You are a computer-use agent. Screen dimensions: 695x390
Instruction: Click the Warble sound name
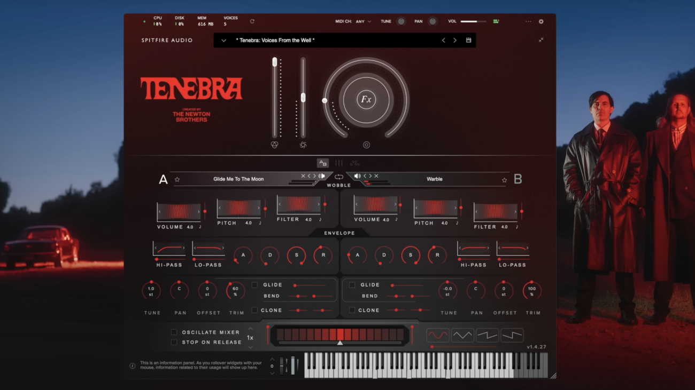[x=435, y=179]
